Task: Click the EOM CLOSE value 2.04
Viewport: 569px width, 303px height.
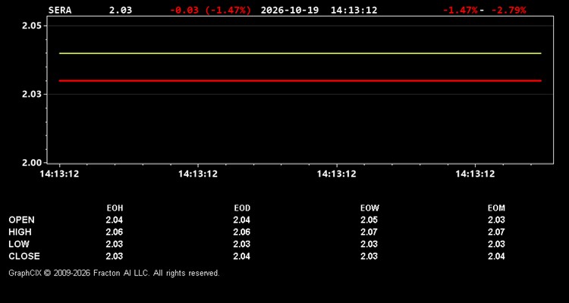Action: [496, 256]
